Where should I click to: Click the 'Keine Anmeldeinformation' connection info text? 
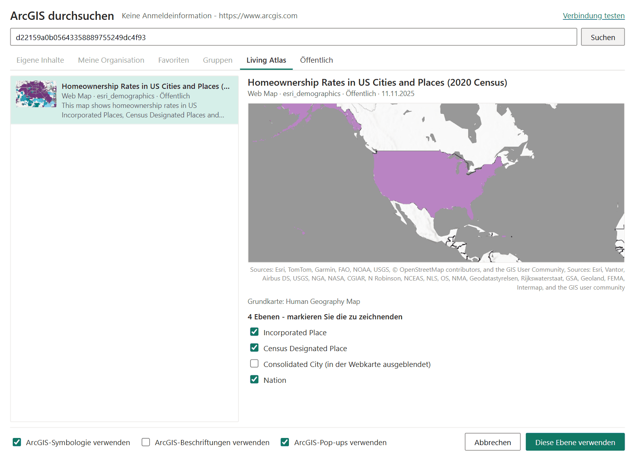[210, 16]
